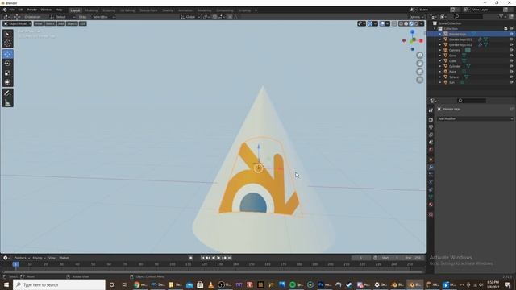Screen dimensions: 516x290
Task: Open Tool properties tab icon
Action: (431, 110)
